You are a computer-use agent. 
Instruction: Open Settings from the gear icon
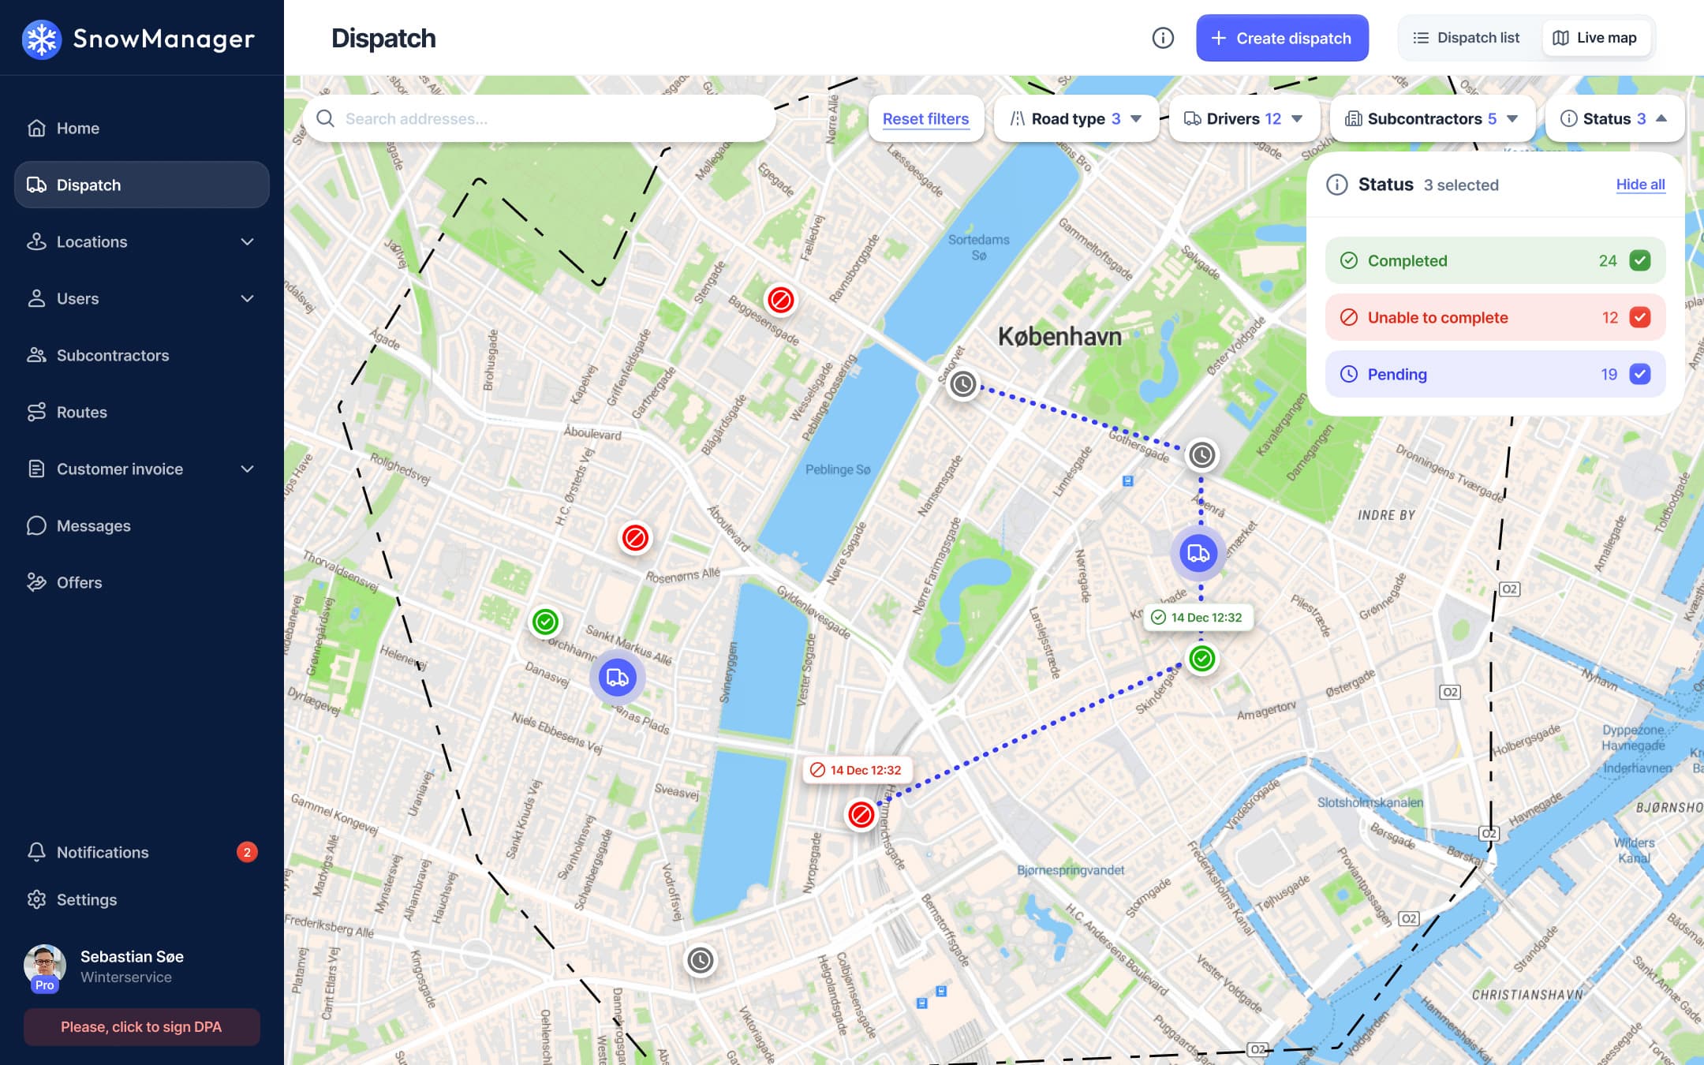(x=36, y=899)
